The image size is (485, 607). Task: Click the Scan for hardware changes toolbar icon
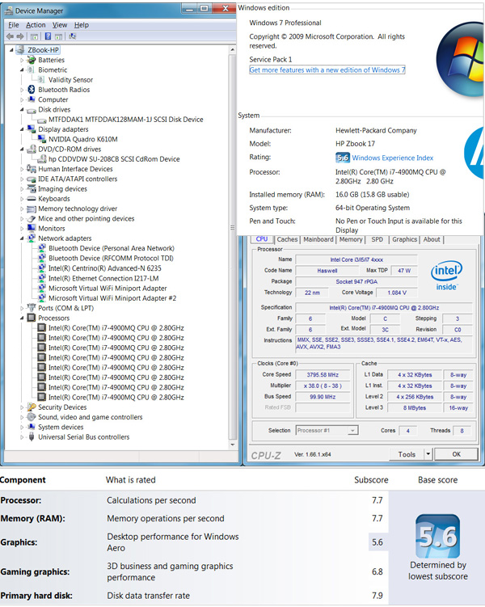tap(73, 36)
